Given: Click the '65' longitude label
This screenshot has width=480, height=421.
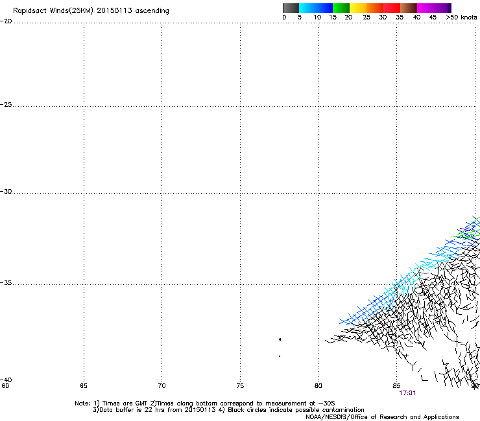Looking at the screenshot, I should [84, 386].
